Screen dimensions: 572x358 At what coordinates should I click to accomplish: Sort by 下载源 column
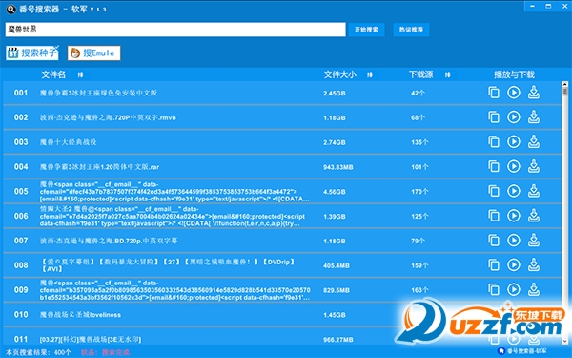tap(448, 74)
